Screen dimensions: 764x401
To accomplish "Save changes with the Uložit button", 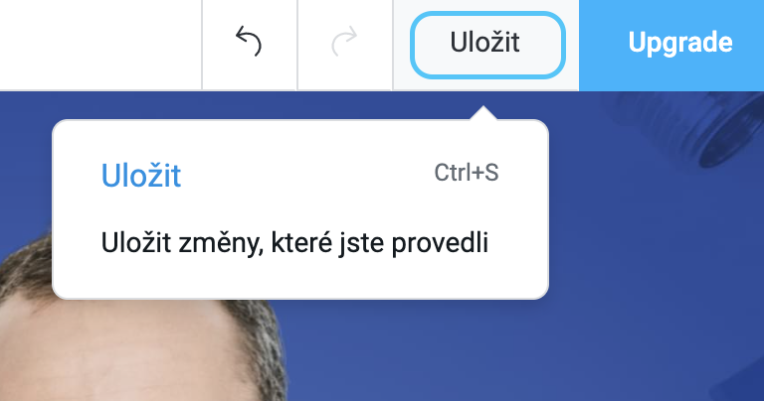I will (487, 45).
